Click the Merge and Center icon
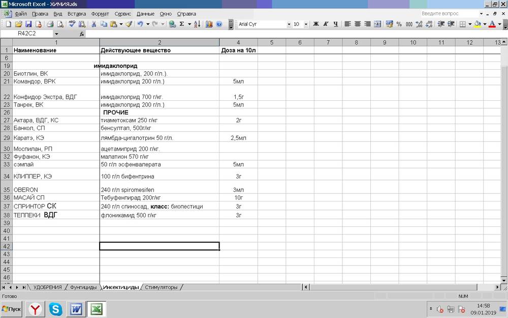The height and width of the screenshot is (318, 508). 377,24
